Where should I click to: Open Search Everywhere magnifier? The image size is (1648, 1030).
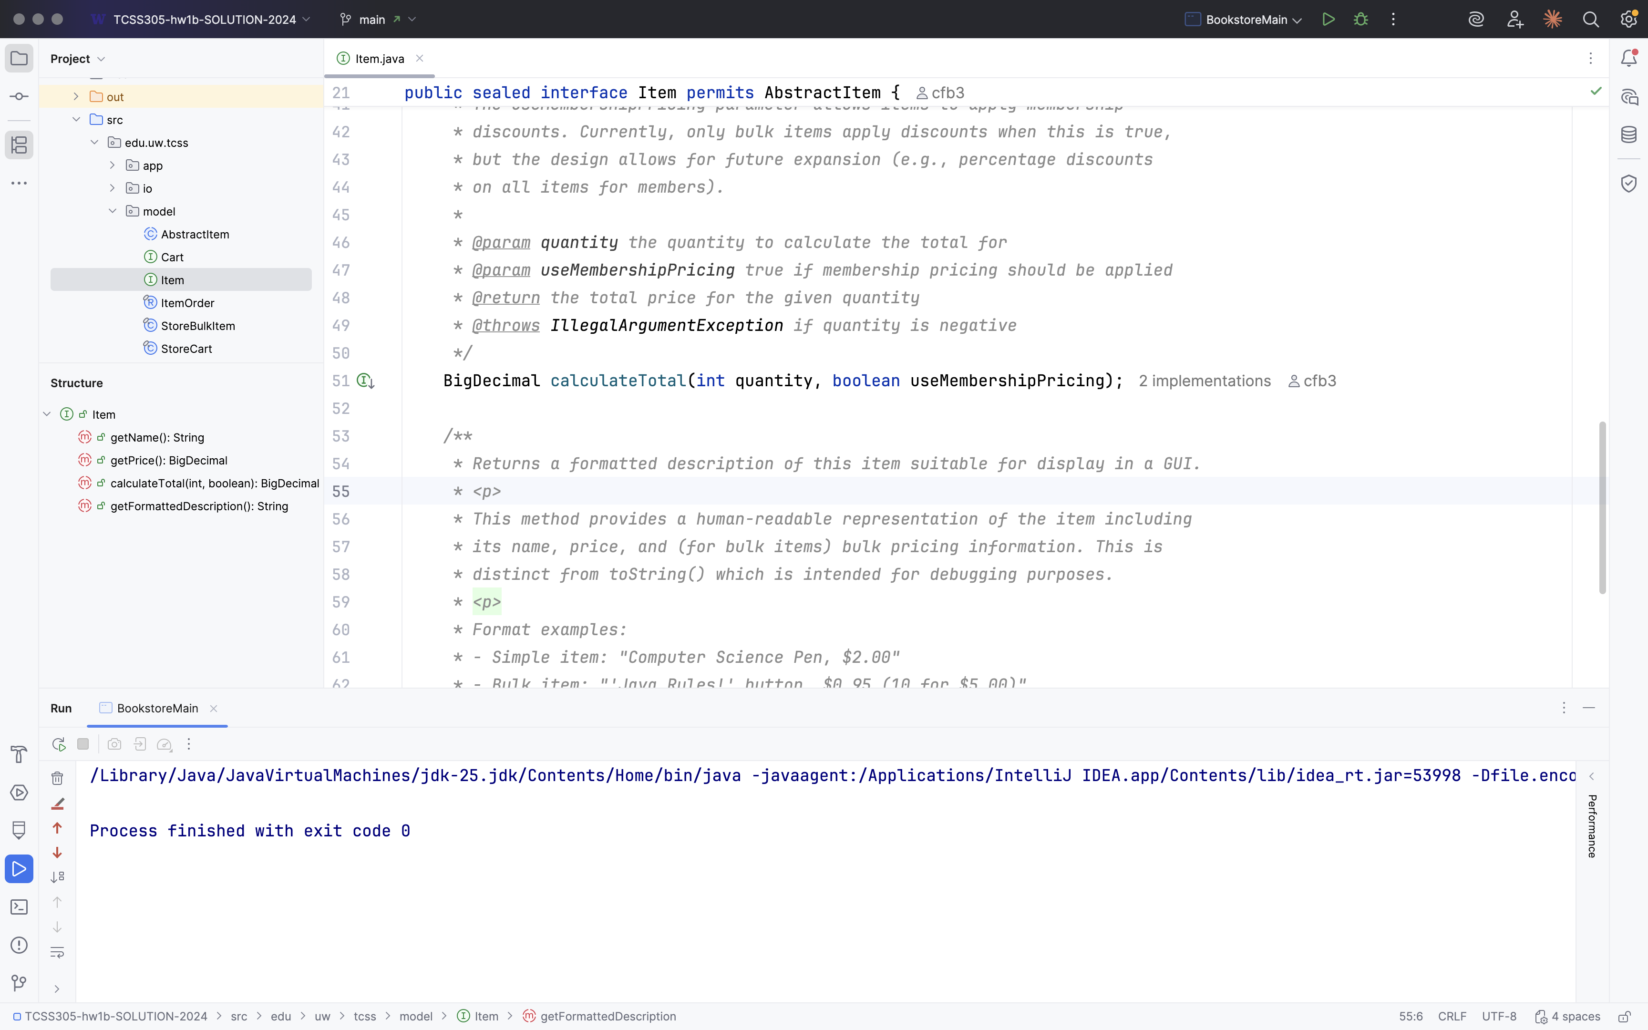pos(1591,19)
